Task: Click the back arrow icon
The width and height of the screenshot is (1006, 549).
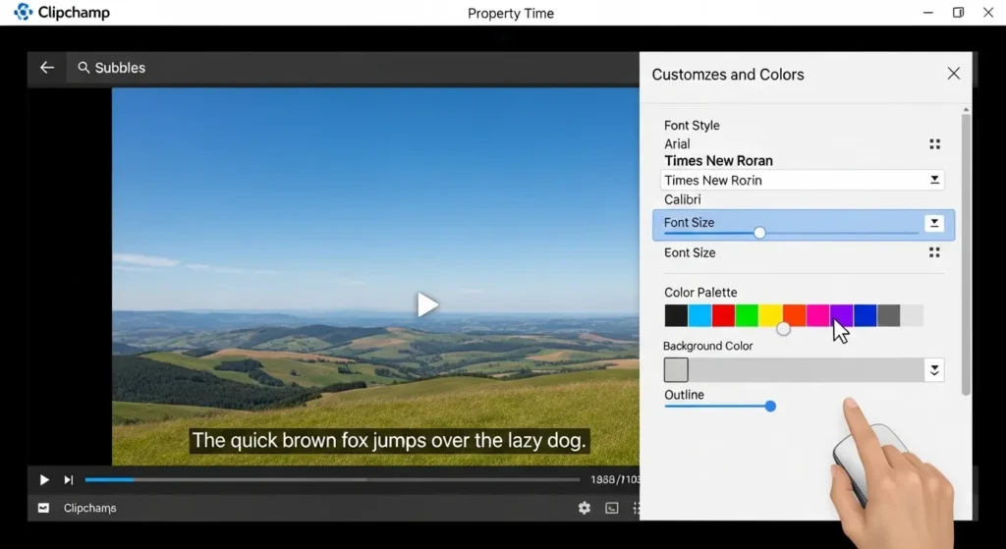Action: (x=46, y=68)
